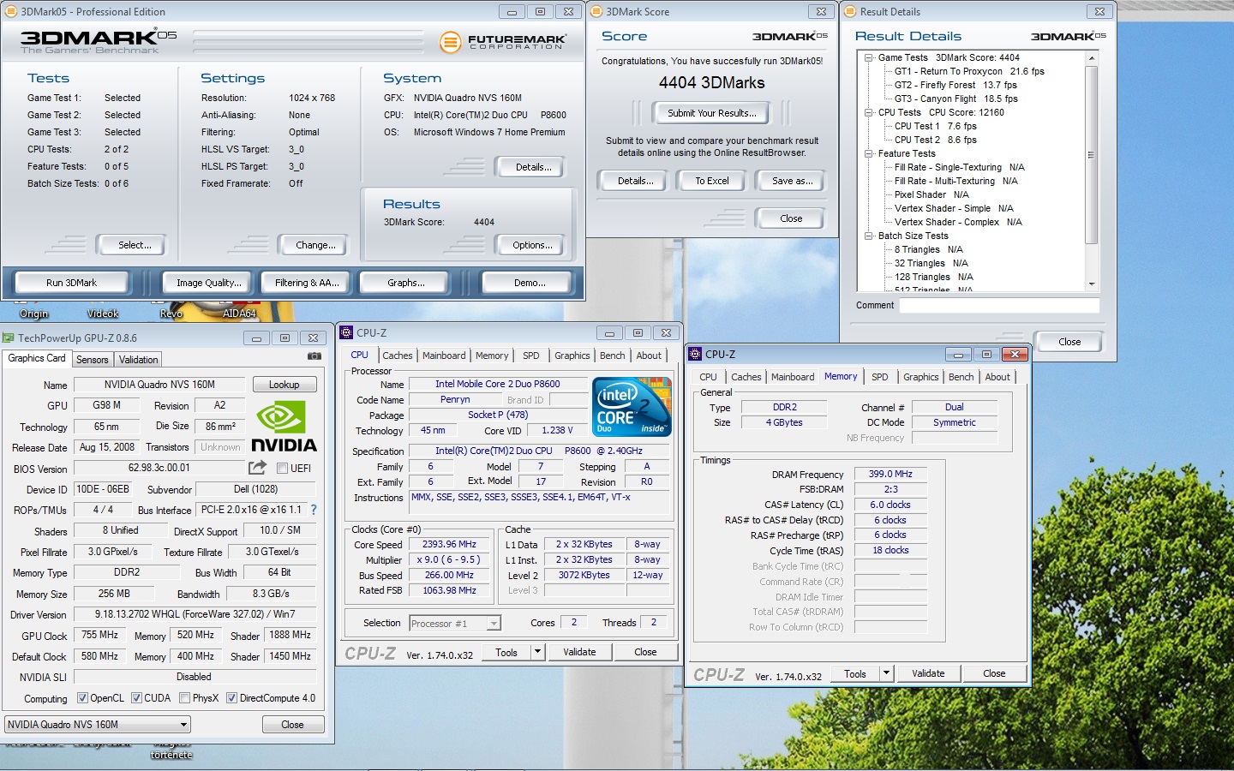Click the 3DMark05 window title bar icon

[11, 11]
